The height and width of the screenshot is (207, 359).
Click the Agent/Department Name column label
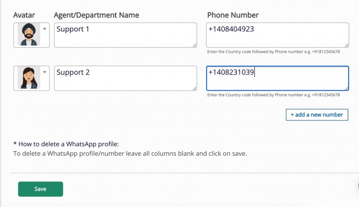[96, 15]
